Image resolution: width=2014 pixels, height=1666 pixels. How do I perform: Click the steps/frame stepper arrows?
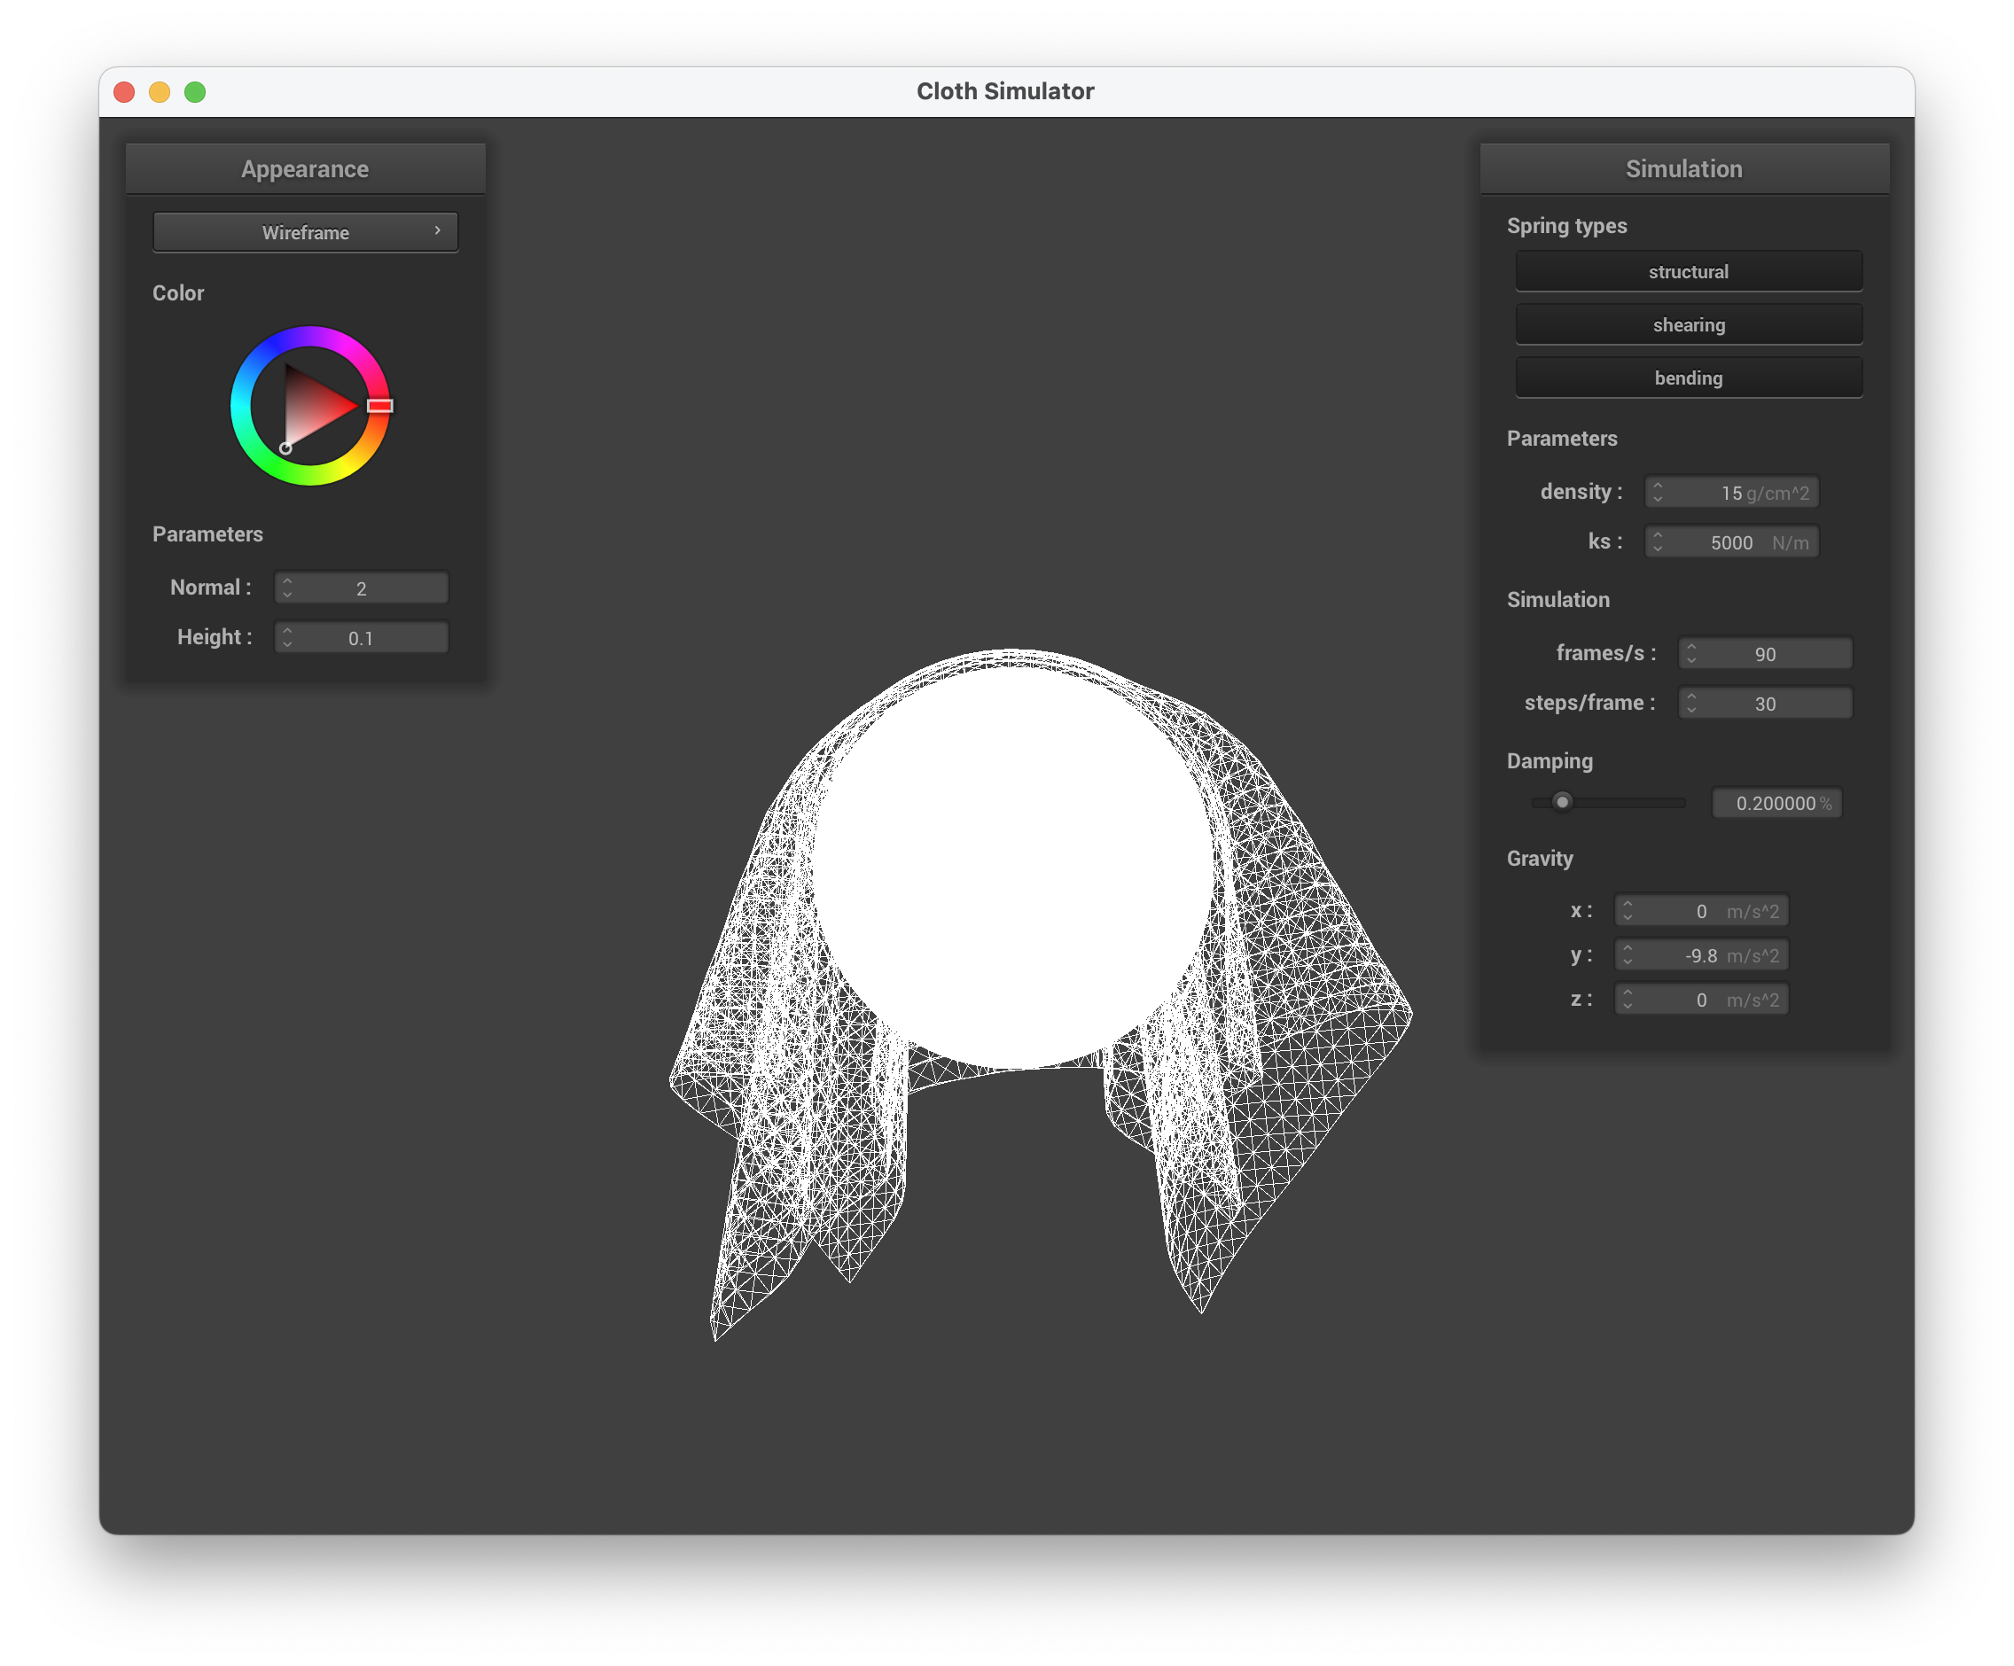pos(1690,704)
